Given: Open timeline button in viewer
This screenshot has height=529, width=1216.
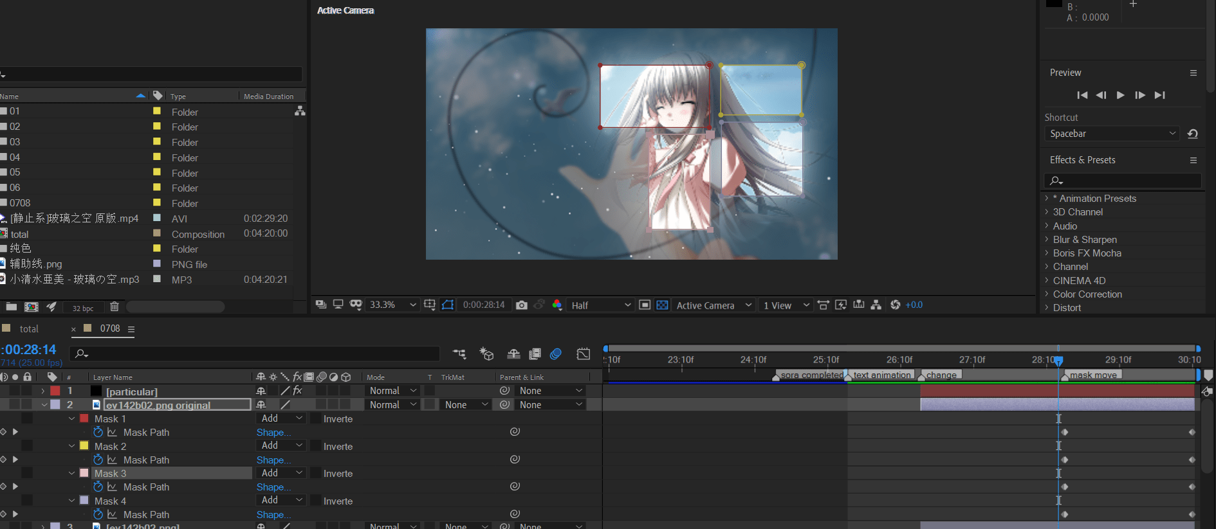Looking at the screenshot, I should (858, 305).
